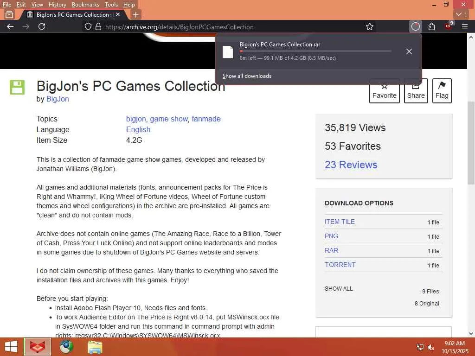
Task: Click the 35,819 Views text
Action: pyautogui.click(x=355, y=128)
